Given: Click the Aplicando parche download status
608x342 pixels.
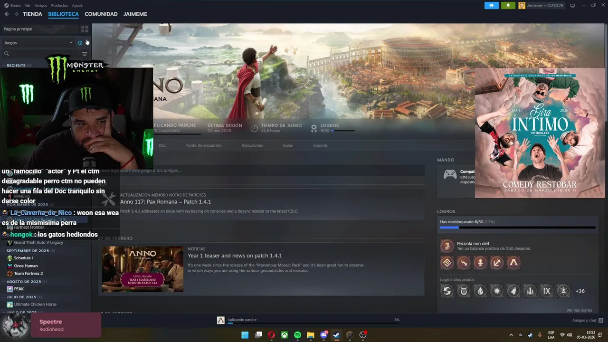Looking at the screenshot, I should pyautogui.click(x=242, y=320).
